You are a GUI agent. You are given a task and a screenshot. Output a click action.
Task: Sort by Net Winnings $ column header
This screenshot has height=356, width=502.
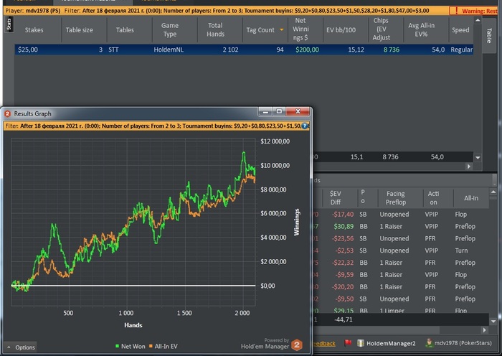point(300,29)
